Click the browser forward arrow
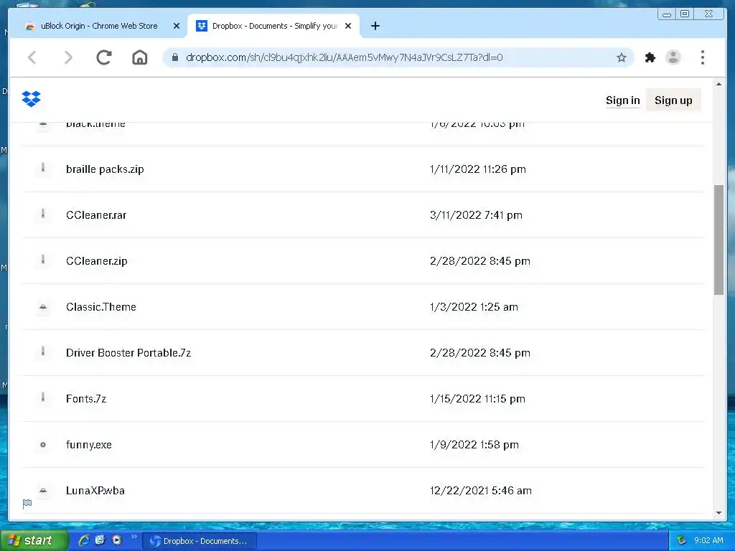 (68, 57)
